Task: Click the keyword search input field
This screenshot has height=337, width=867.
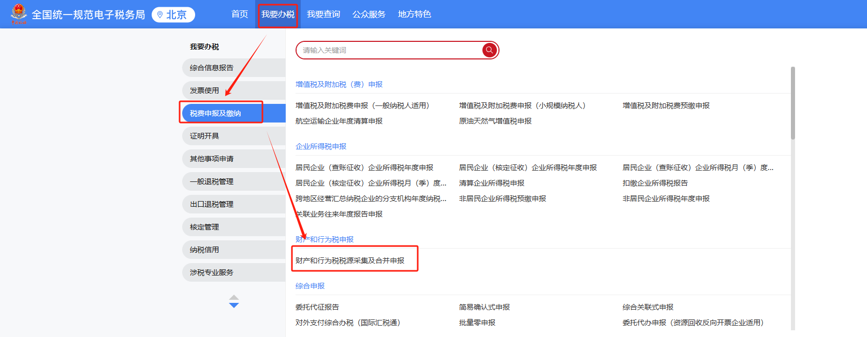Action: point(397,50)
